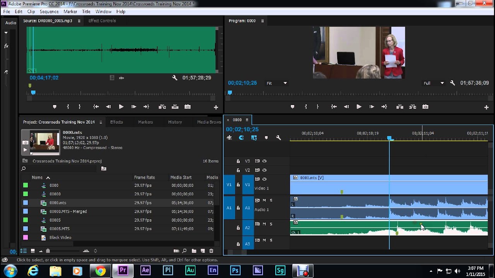The width and height of the screenshot is (495, 278).
Task: Switch to the History tab
Action: tap(175, 122)
